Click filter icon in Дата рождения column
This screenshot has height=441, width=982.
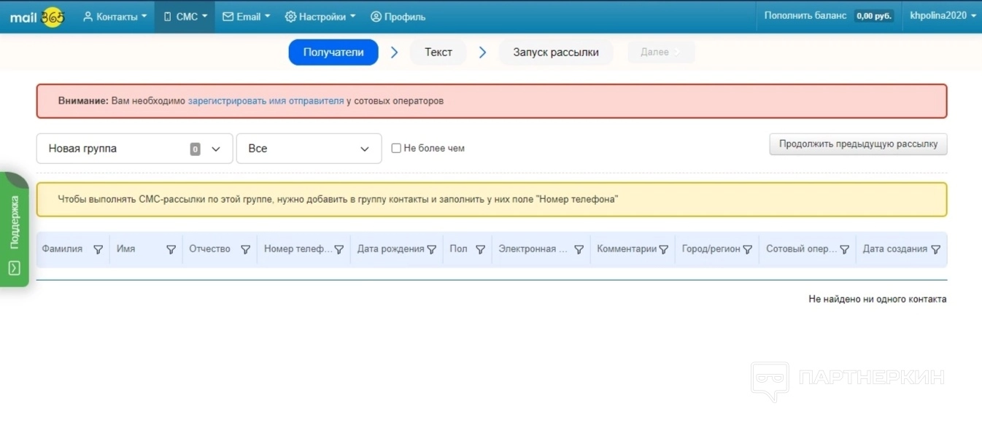tap(431, 249)
